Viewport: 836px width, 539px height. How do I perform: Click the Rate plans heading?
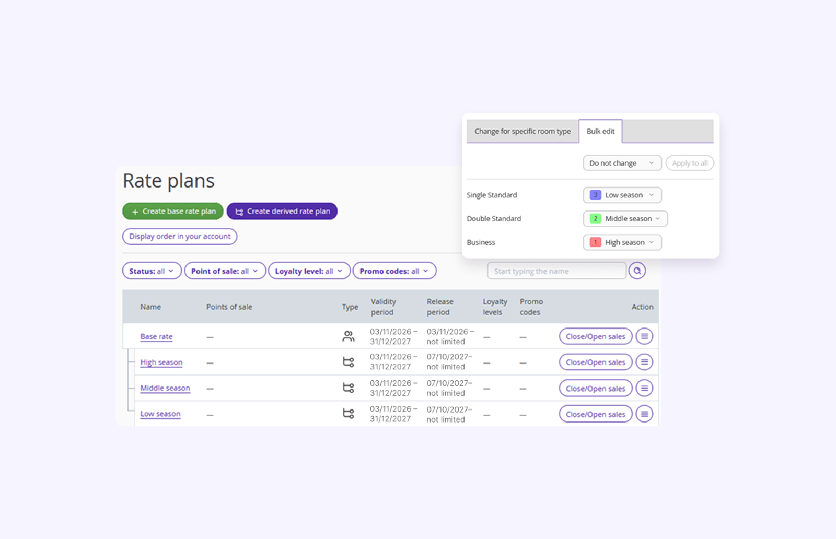[168, 181]
